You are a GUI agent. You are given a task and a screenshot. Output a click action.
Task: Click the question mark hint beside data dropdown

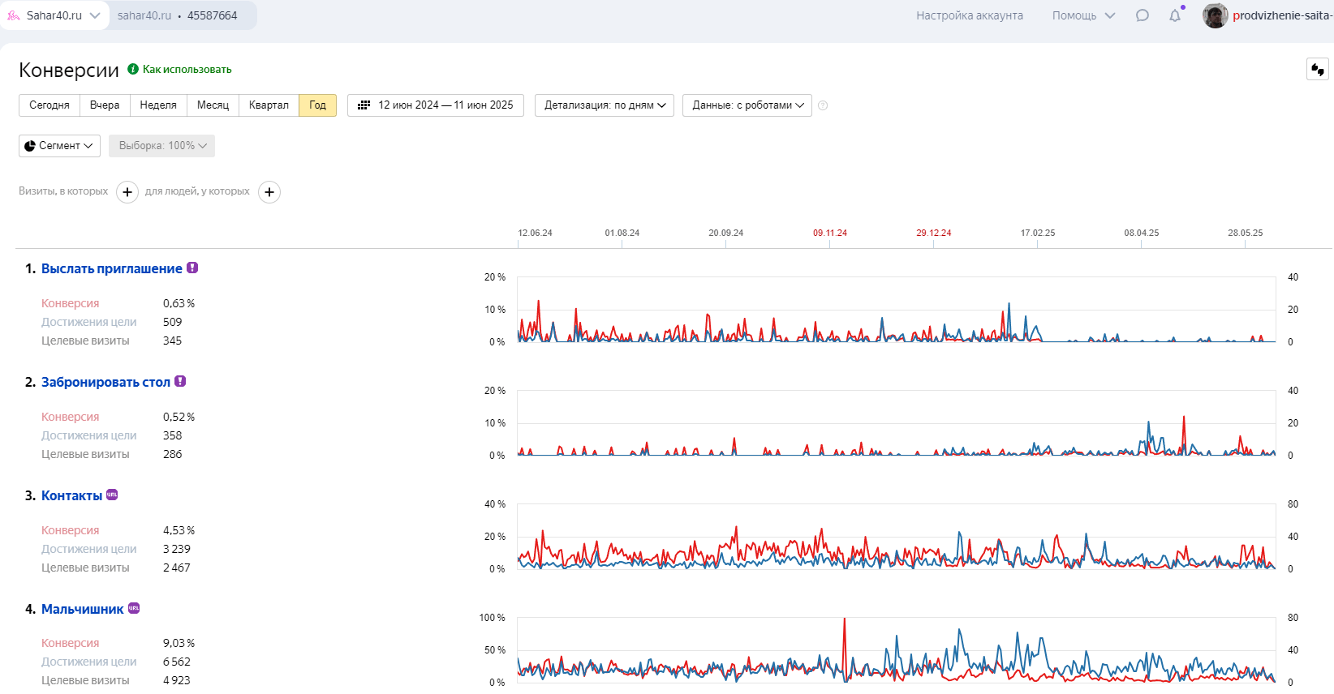pos(823,105)
